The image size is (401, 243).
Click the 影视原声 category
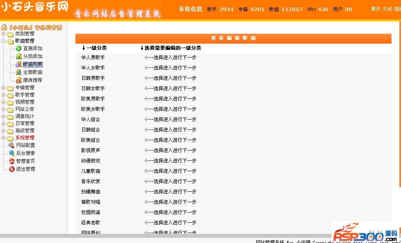(x=90, y=150)
